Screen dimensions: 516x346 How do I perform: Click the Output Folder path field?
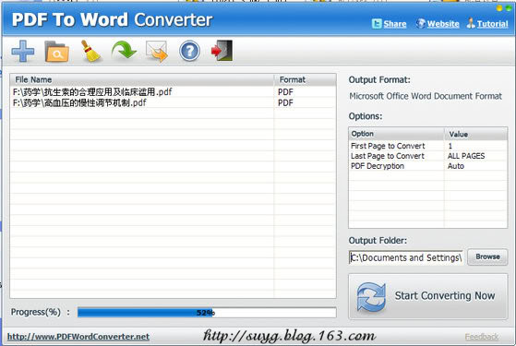[x=406, y=257]
